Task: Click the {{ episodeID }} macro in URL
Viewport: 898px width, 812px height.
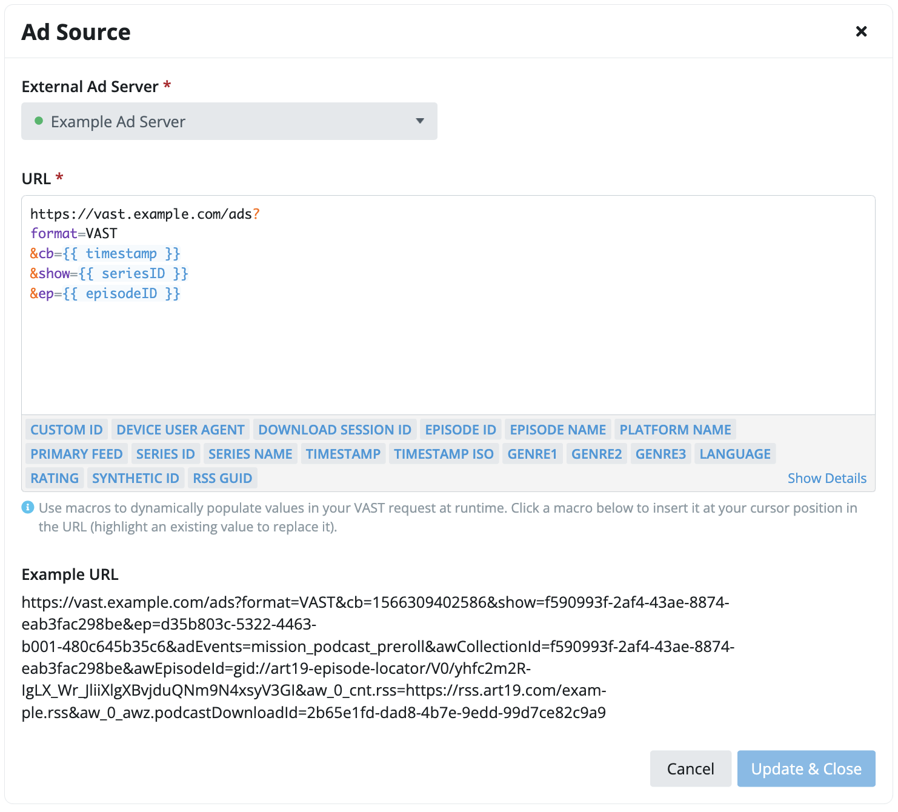Action: click(x=122, y=293)
